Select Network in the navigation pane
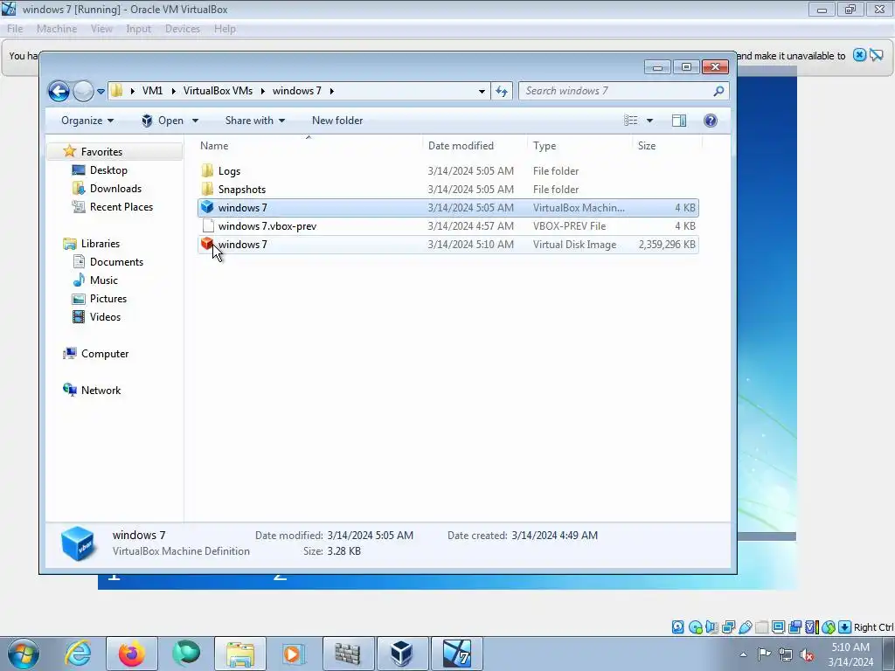 101,391
